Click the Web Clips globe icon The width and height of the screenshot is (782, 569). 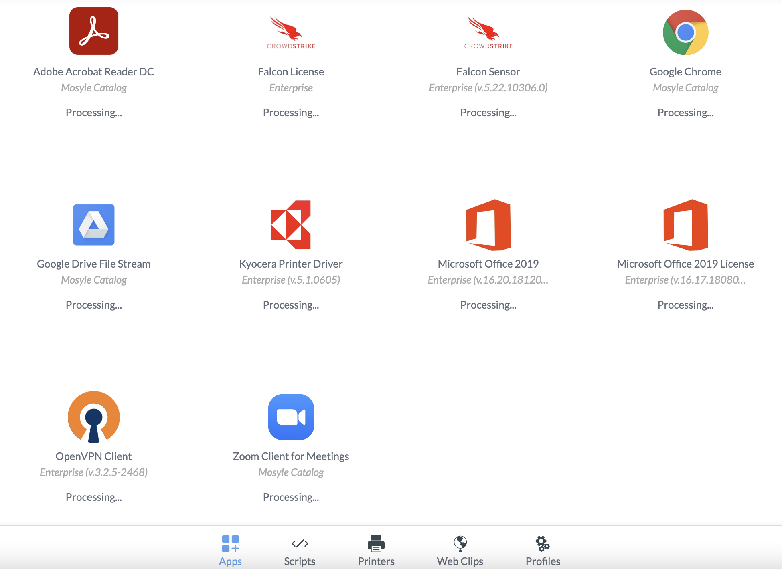[x=460, y=544]
